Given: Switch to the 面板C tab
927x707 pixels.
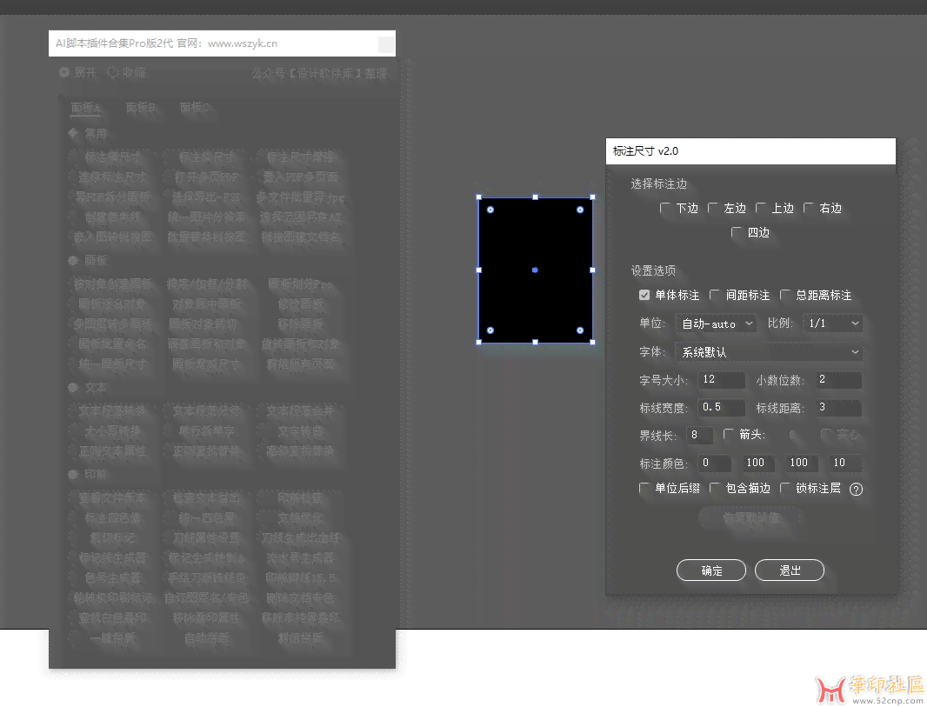Looking at the screenshot, I should [195, 108].
